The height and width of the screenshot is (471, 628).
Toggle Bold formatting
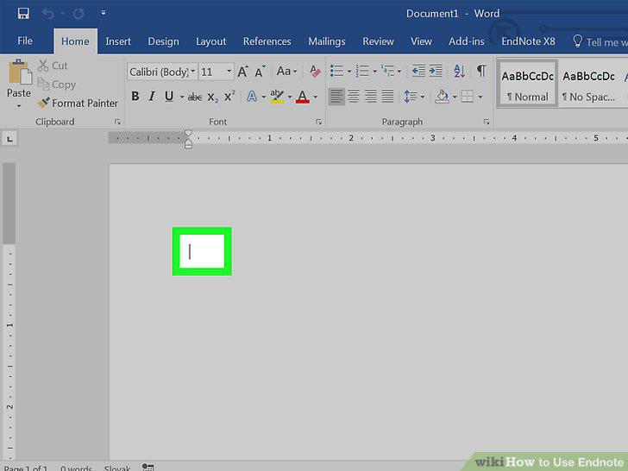135,97
